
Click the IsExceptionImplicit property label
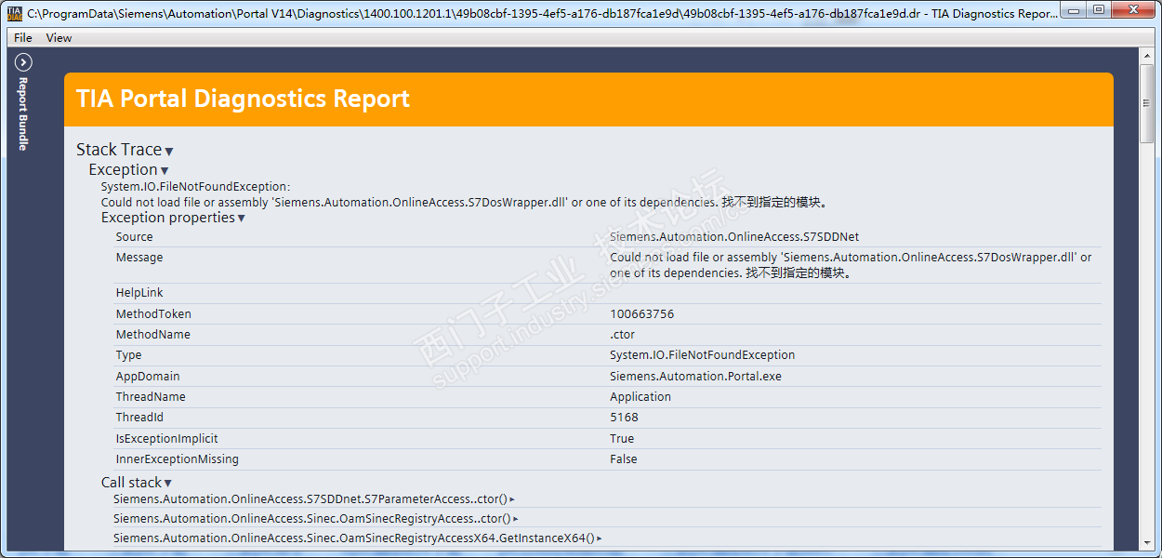[167, 439]
